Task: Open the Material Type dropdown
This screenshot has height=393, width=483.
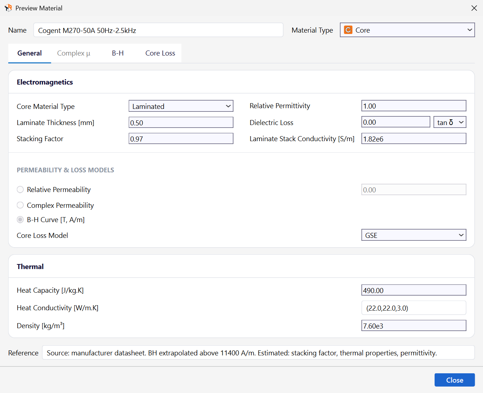Action: (x=407, y=30)
